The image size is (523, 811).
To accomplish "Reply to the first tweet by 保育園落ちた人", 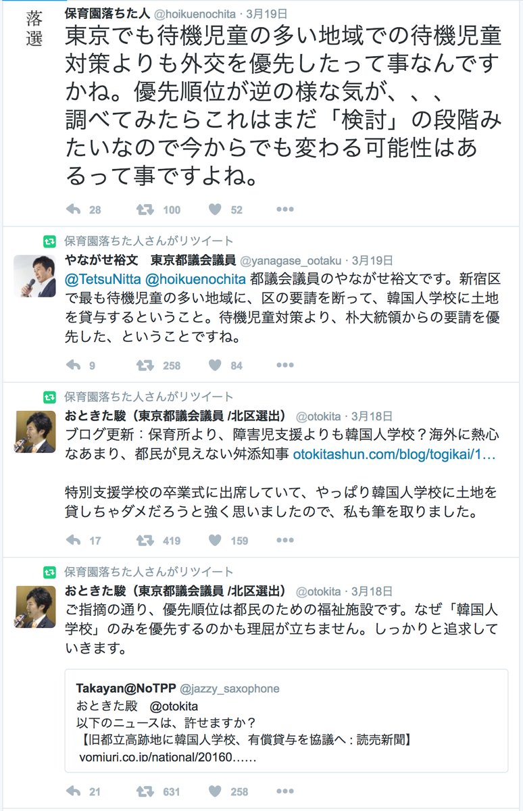I will pyautogui.click(x=74, y=210).
